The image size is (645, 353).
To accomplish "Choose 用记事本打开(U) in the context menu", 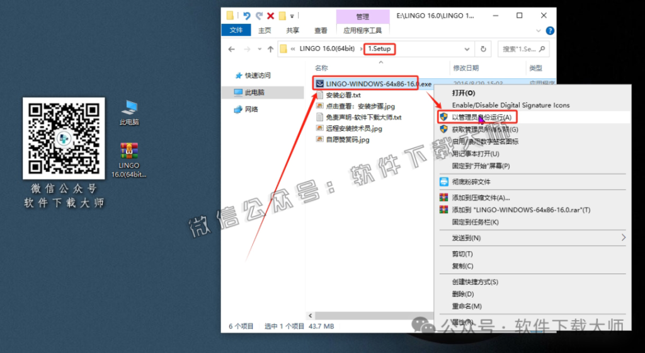I will pos(533,153).
